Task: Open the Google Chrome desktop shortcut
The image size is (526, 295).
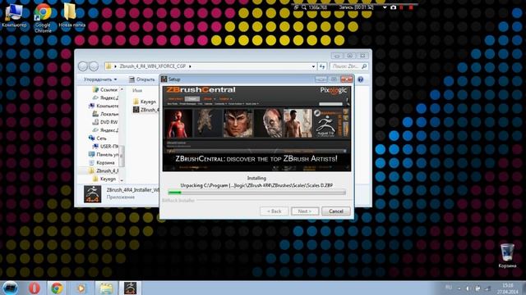Action: [x=43, y=17]
